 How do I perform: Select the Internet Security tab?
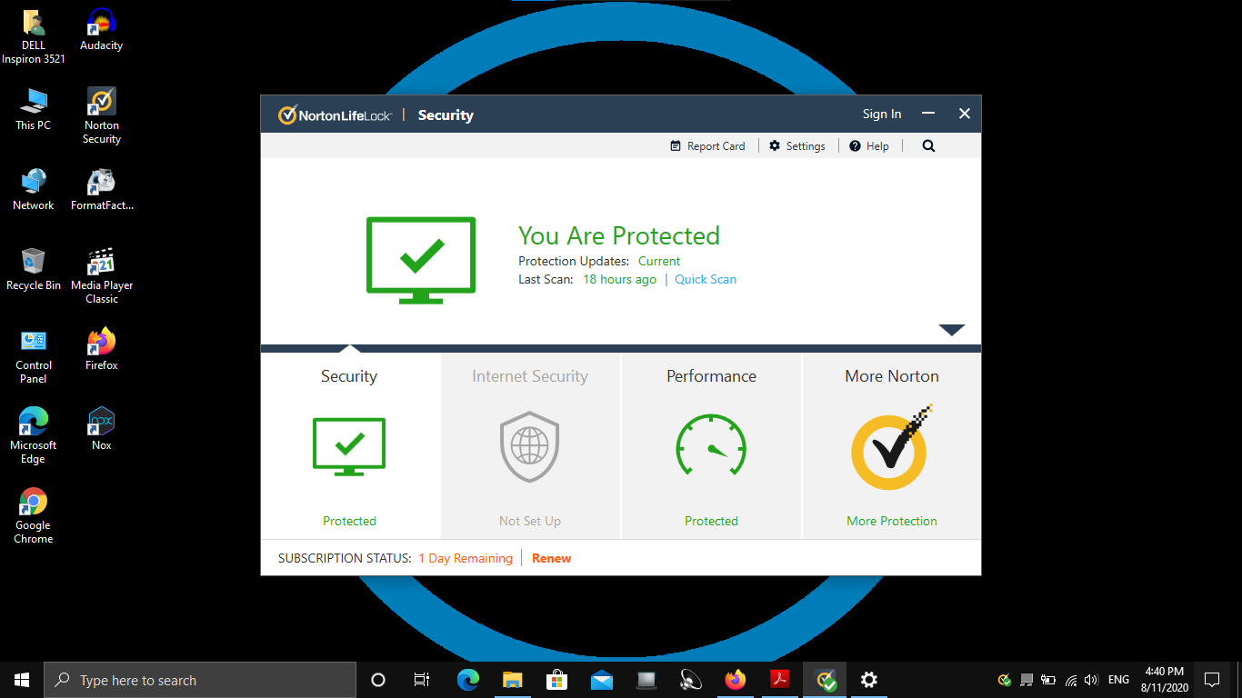click(531, 445)
